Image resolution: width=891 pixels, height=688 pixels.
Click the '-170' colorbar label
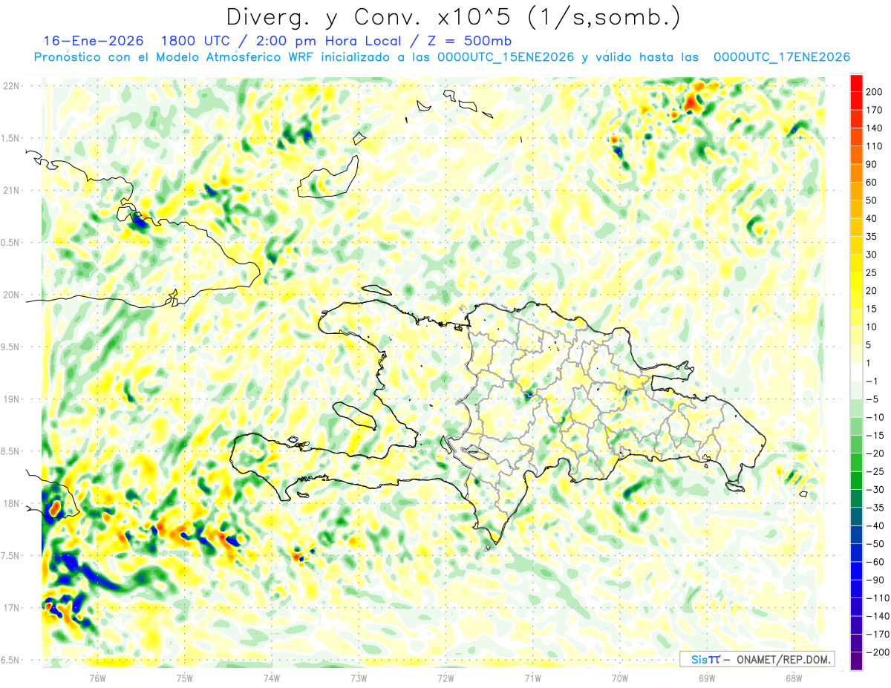tap(877, 634)
